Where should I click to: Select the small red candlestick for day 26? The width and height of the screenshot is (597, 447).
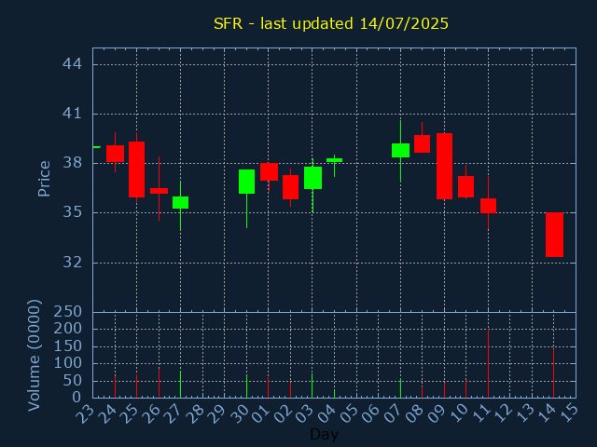[159, 191]
